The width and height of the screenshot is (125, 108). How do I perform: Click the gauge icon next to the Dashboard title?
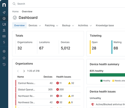click(15, 18)
